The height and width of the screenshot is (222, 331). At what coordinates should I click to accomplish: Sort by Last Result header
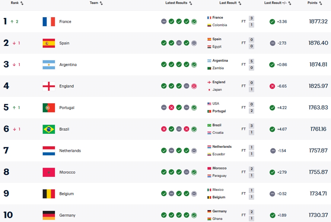pos(231,3)
